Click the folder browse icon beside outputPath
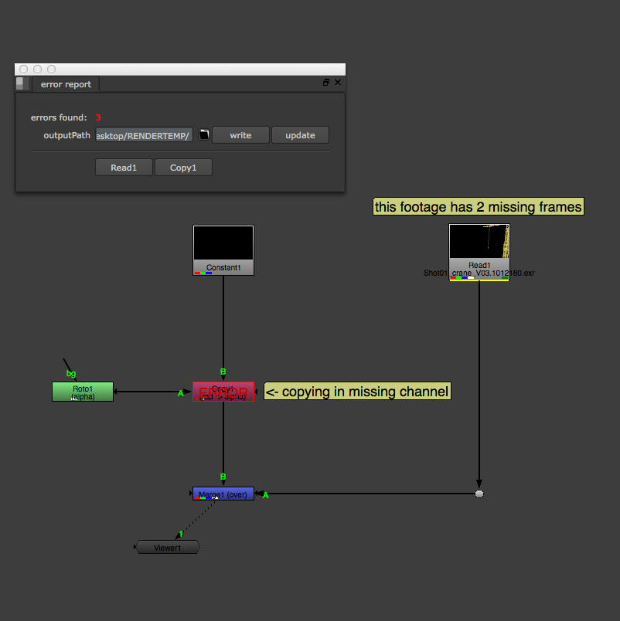This screenshot has height=621, width=620. (x=204, y=135)
